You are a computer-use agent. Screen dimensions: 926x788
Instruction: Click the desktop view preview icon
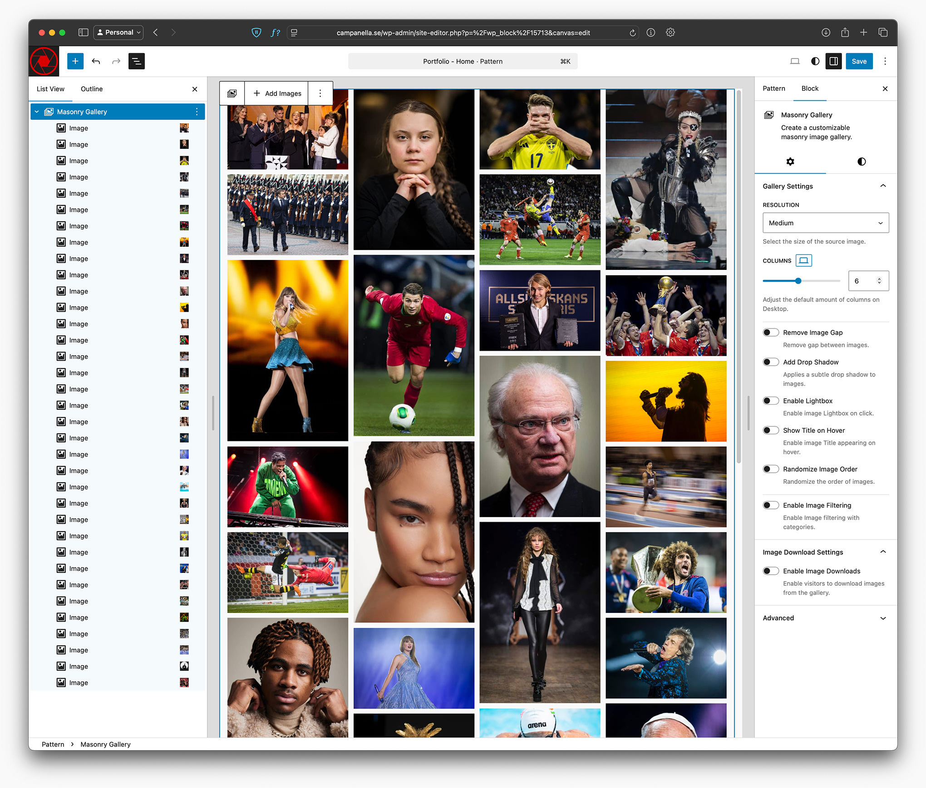(794, 61)
